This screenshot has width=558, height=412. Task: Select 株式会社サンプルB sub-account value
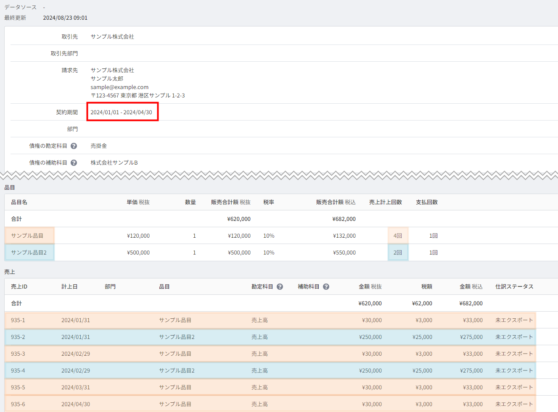114,163
